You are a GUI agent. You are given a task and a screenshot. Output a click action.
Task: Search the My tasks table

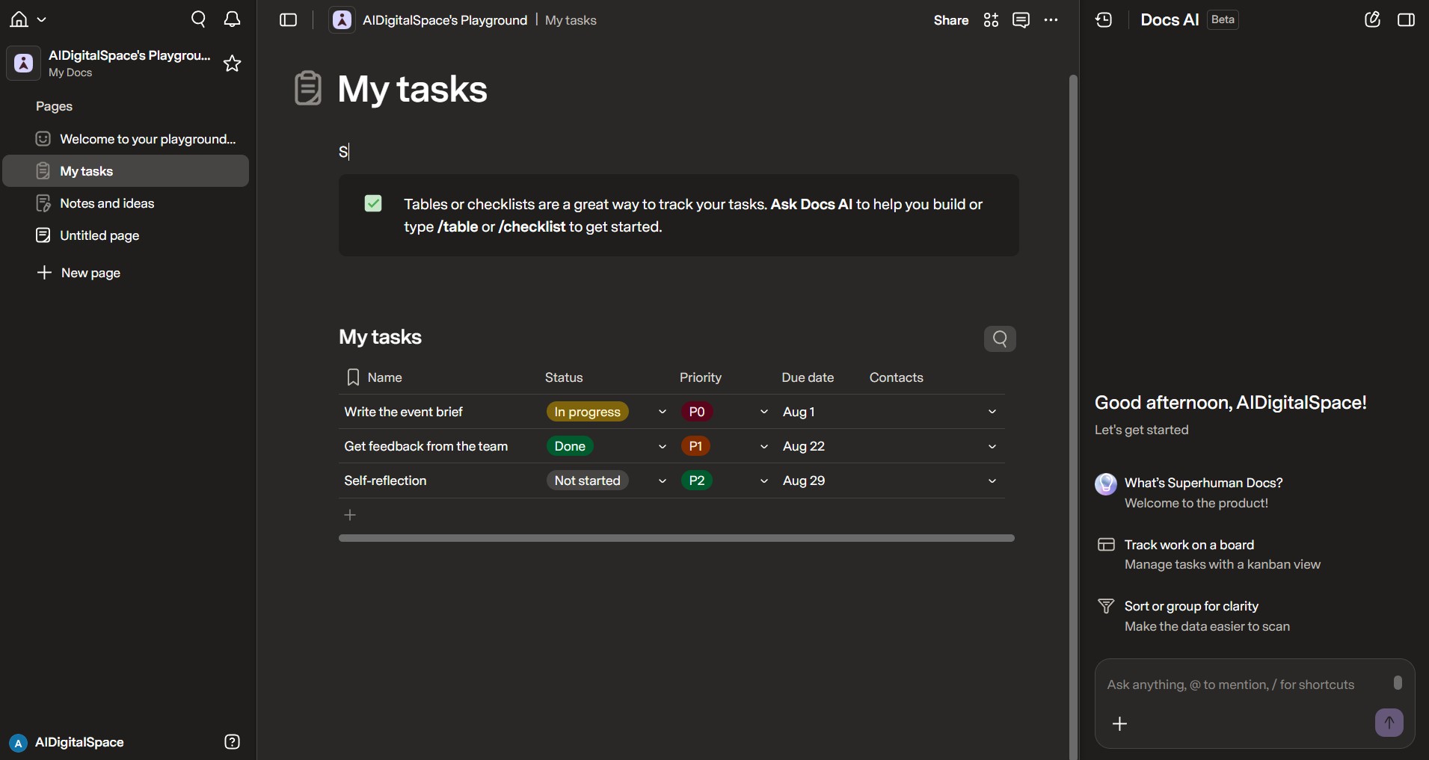click(1000, 339)
